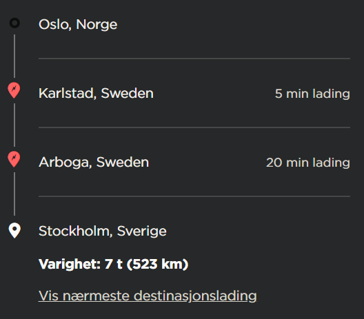Image resolution: width=364 pixels, height=319 pixels.
Task: Click the Karlstad red charger pin icon
Action: [x=14, y=90]
